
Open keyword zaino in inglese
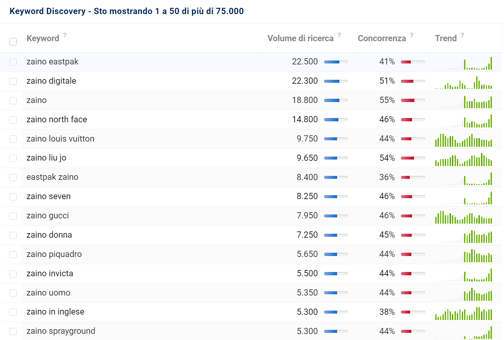point(55,312)
